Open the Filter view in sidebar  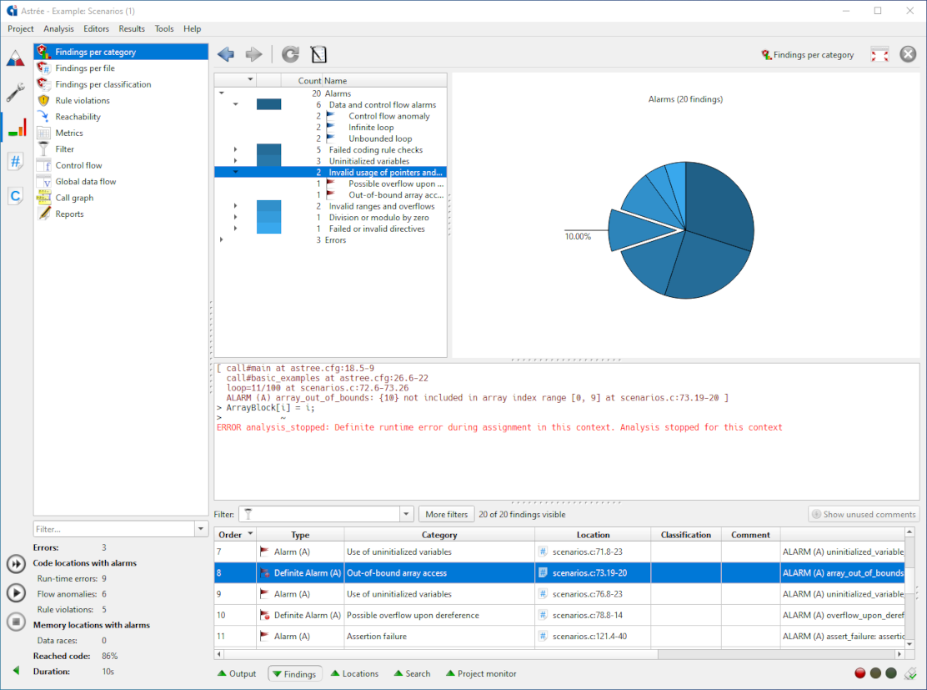(121, 149)
